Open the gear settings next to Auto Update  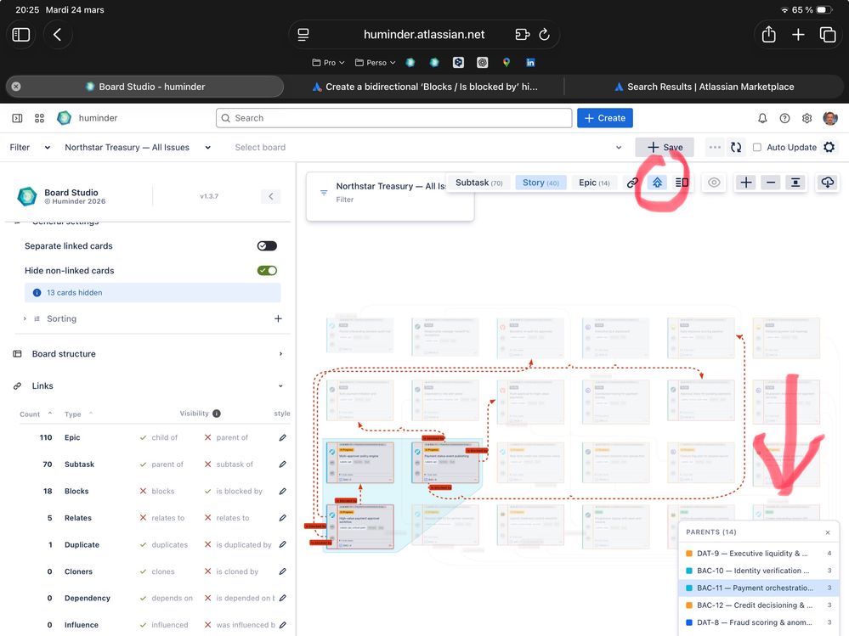click(829, 147)
